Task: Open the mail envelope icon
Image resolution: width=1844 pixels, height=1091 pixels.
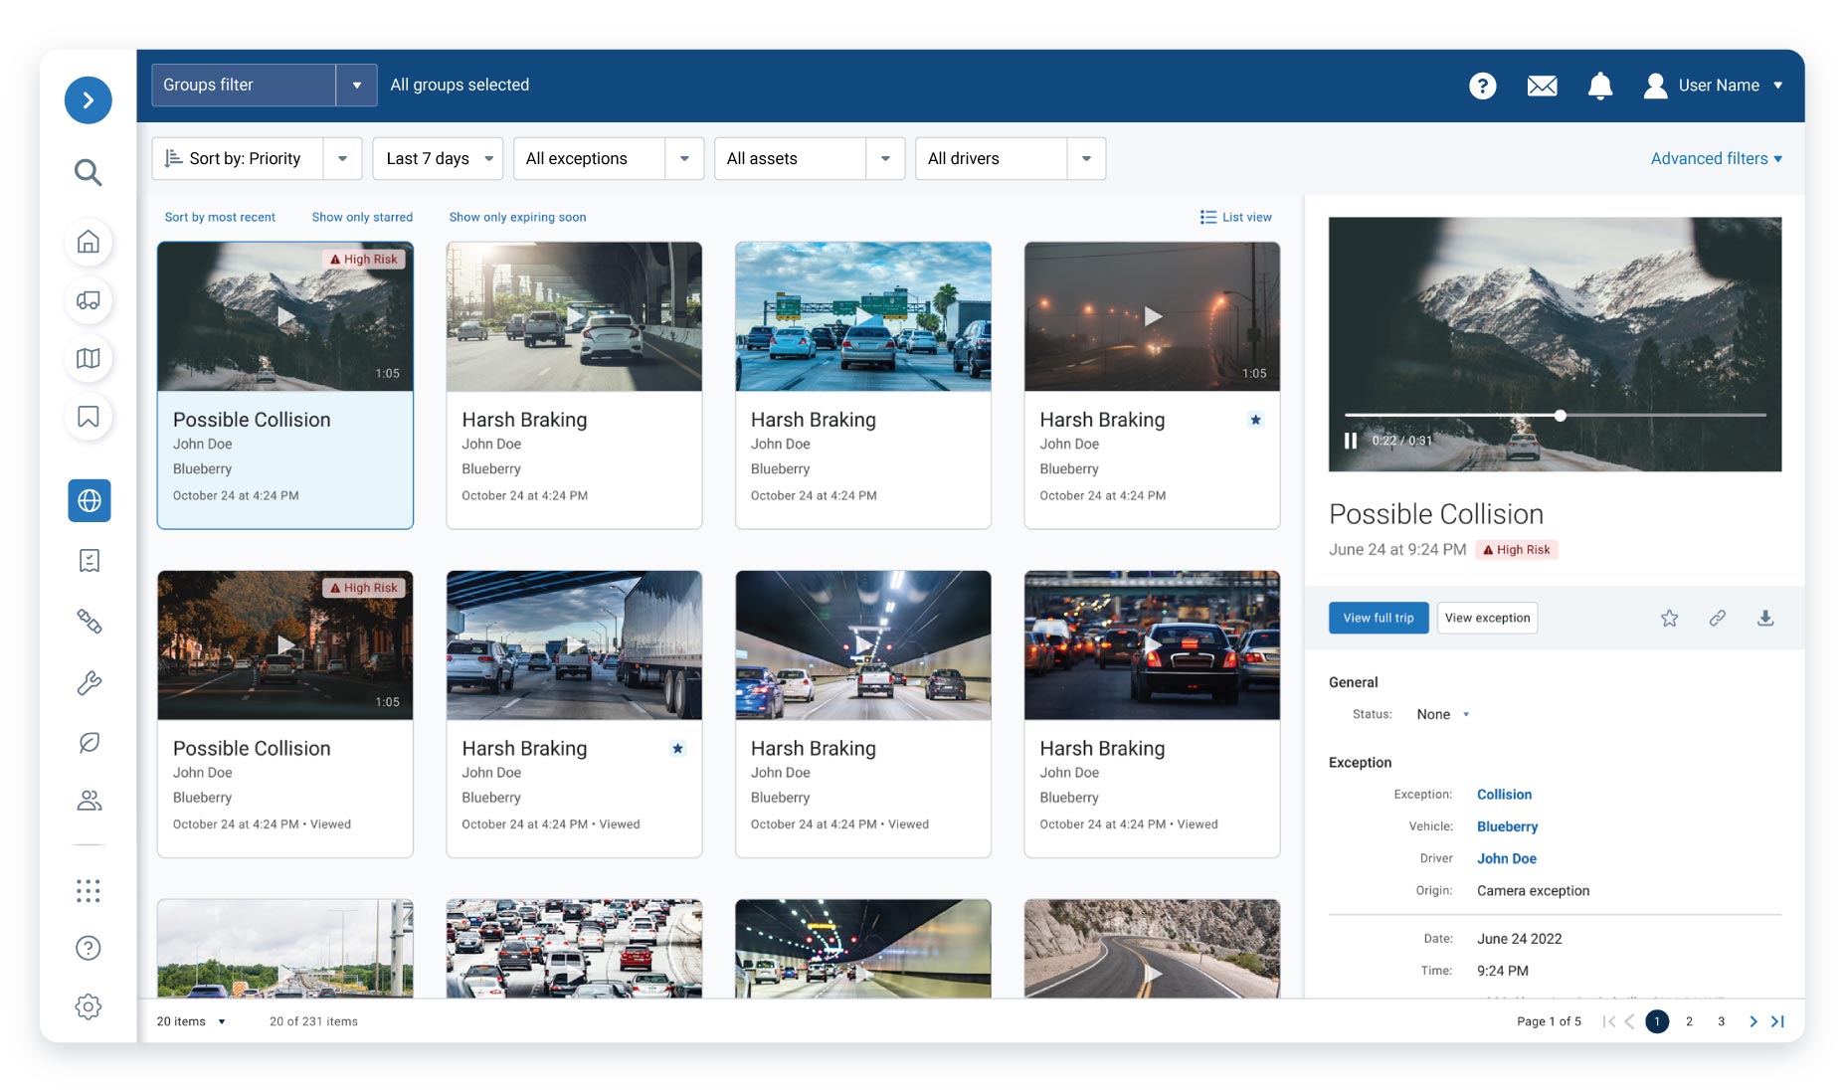Action: pyautogui.click(x=1542, y=86)
